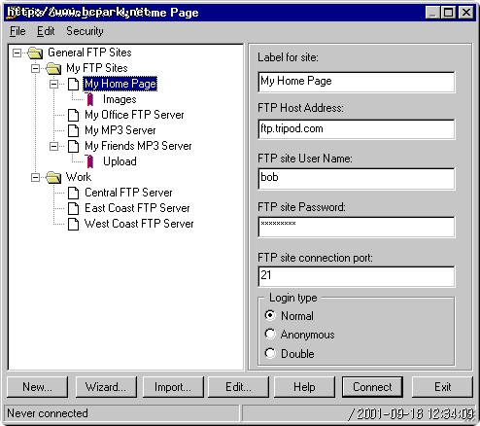The image size is (480, 426).
Task: Click the Label for site field
Action: pyautogui.click(x=357, y=82)
